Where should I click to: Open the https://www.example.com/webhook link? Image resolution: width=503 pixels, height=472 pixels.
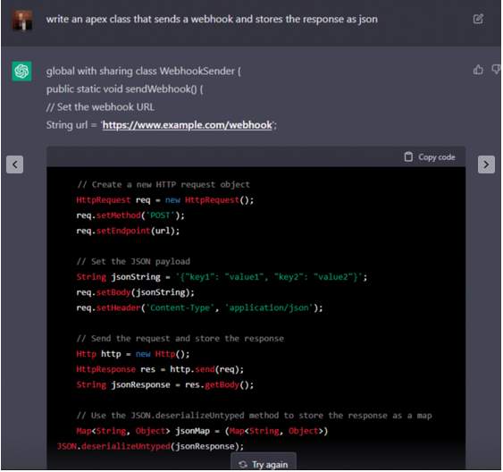tap(188, 125)
